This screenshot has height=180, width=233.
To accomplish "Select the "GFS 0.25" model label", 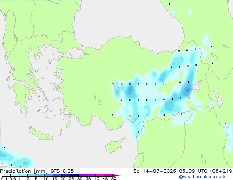I will (62, 171).
